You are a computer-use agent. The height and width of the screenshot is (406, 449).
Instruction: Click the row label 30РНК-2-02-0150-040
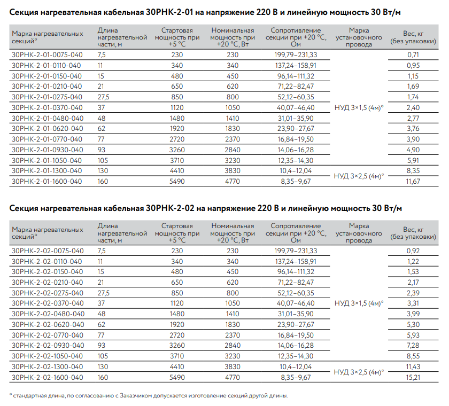coord(47,272)
